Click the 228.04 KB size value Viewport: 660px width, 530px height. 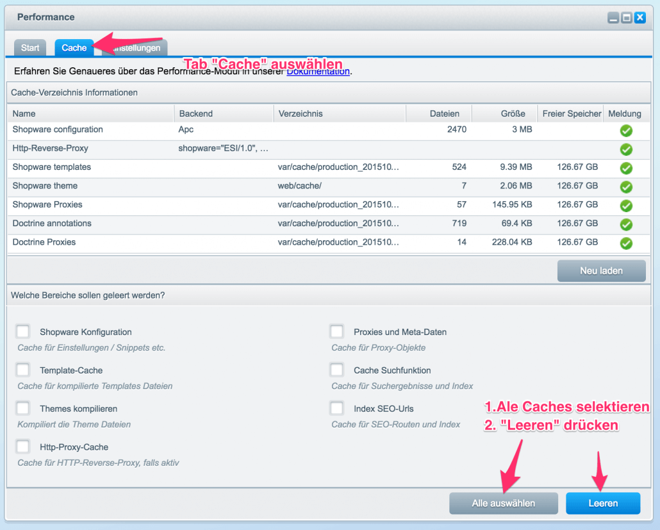click(x=512, y=242)
